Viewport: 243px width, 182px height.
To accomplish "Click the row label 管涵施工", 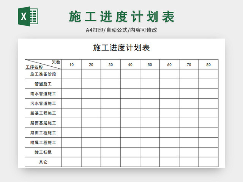I will 43,84.
